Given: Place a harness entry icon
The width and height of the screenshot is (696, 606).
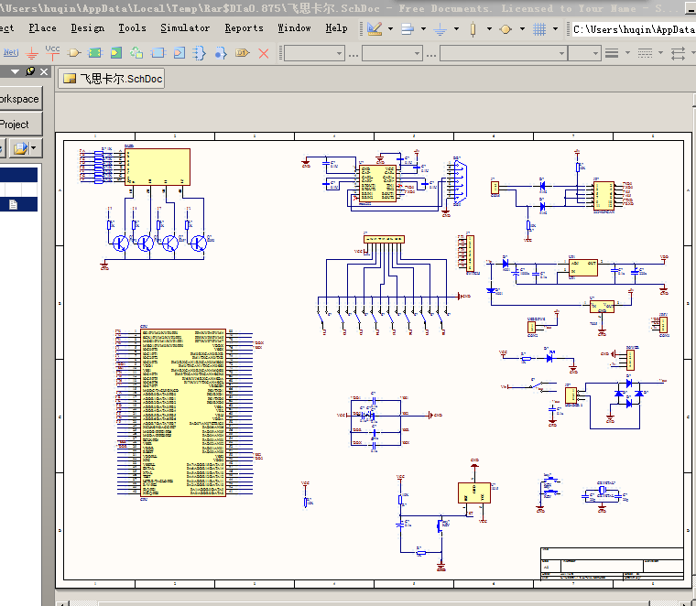Looking at the screenshot, I should pos(179,53).
